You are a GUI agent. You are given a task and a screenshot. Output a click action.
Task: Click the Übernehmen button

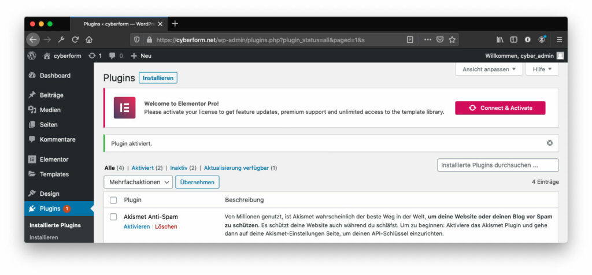pos(197,182)
